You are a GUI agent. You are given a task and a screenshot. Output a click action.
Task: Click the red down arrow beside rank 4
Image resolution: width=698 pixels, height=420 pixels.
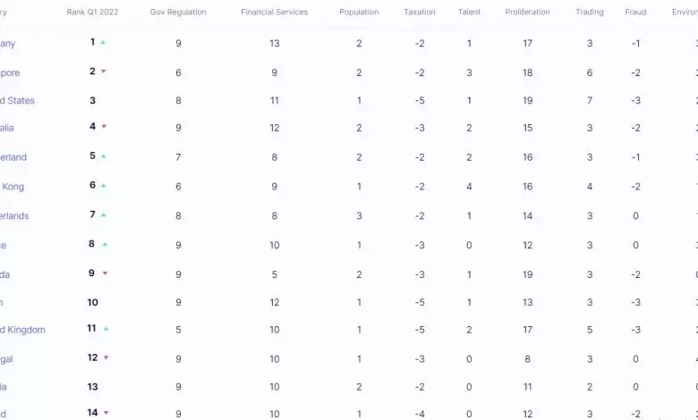[x=104, y=126]
